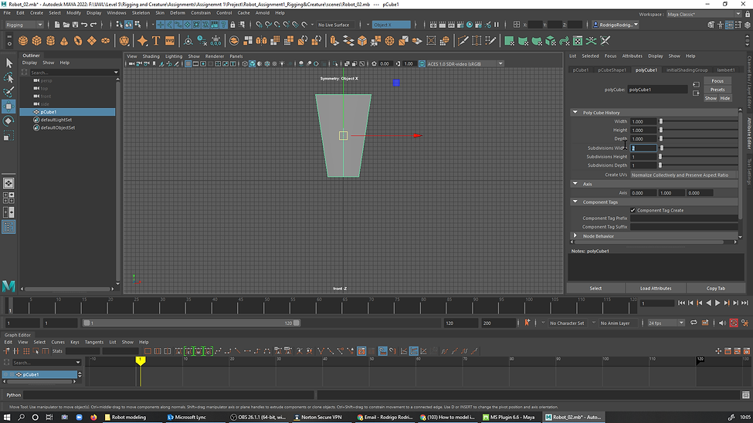Create a polygon cube from the shelf
Image resolution: width=753 pixels, height=423 pixels.
[x=36, y=41]
